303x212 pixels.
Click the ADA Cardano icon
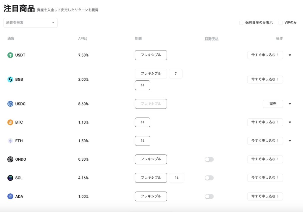pyautogui.click(x=10, y=196)
